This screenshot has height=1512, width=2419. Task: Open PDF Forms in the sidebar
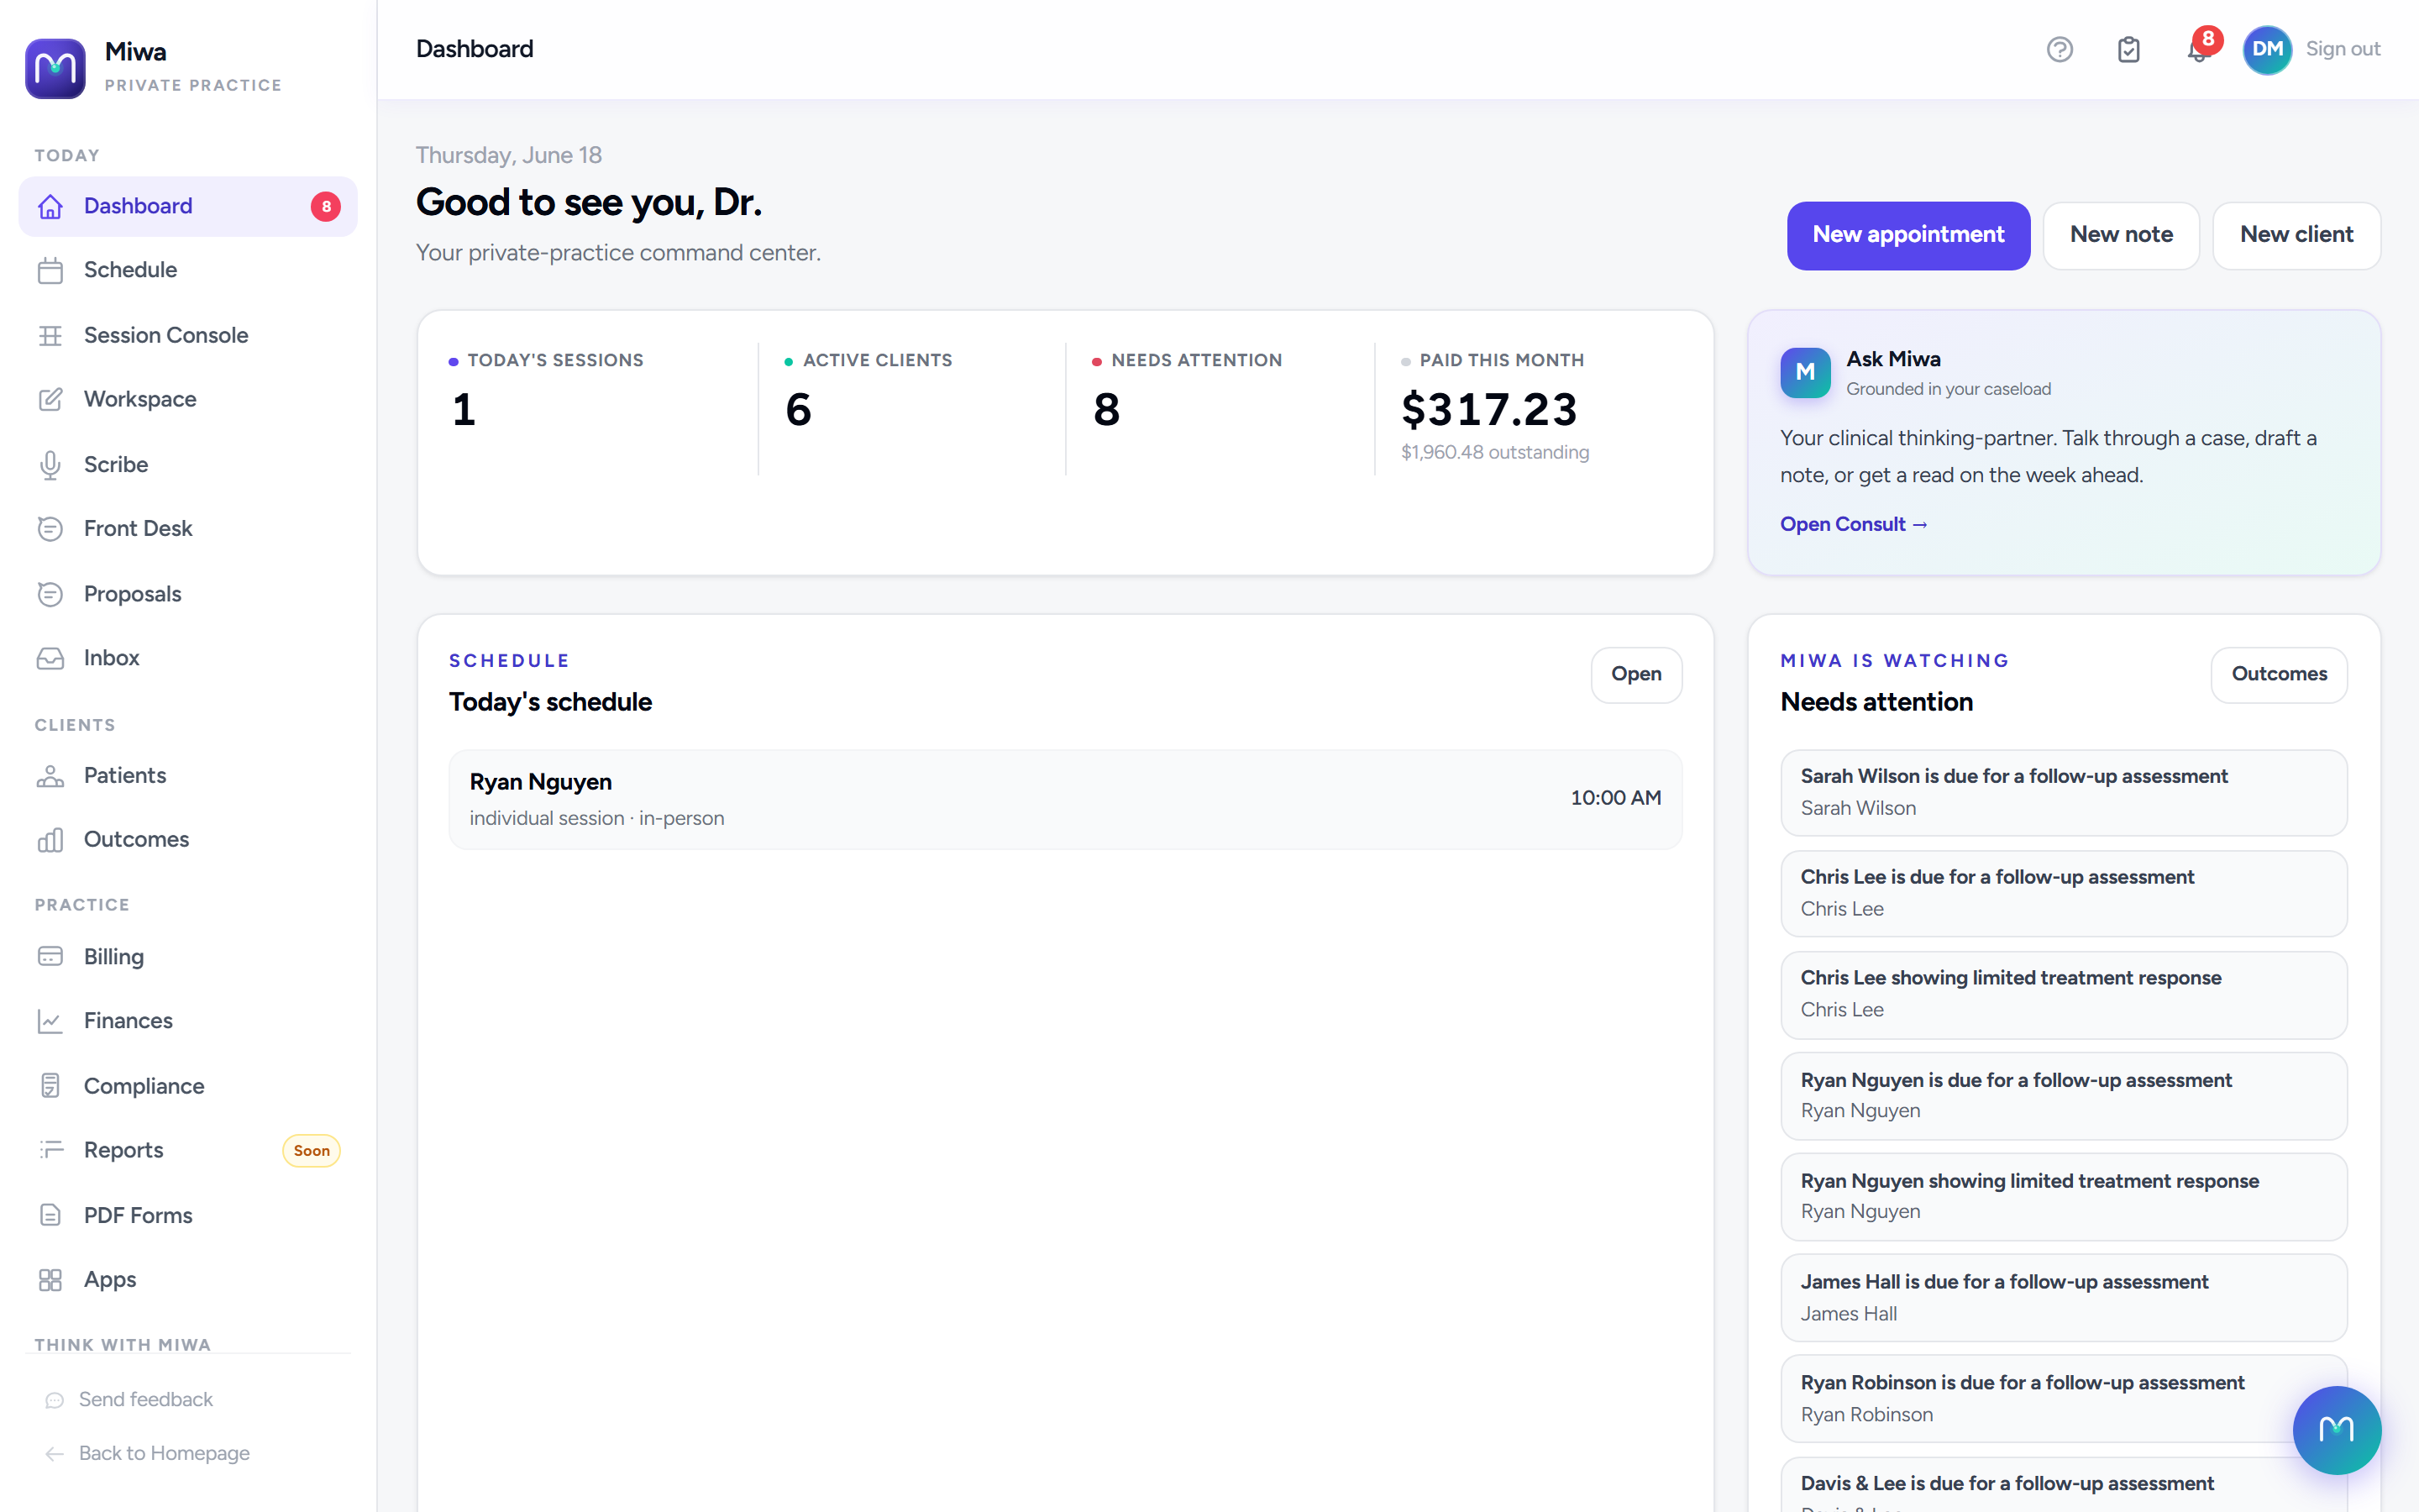188,1215
